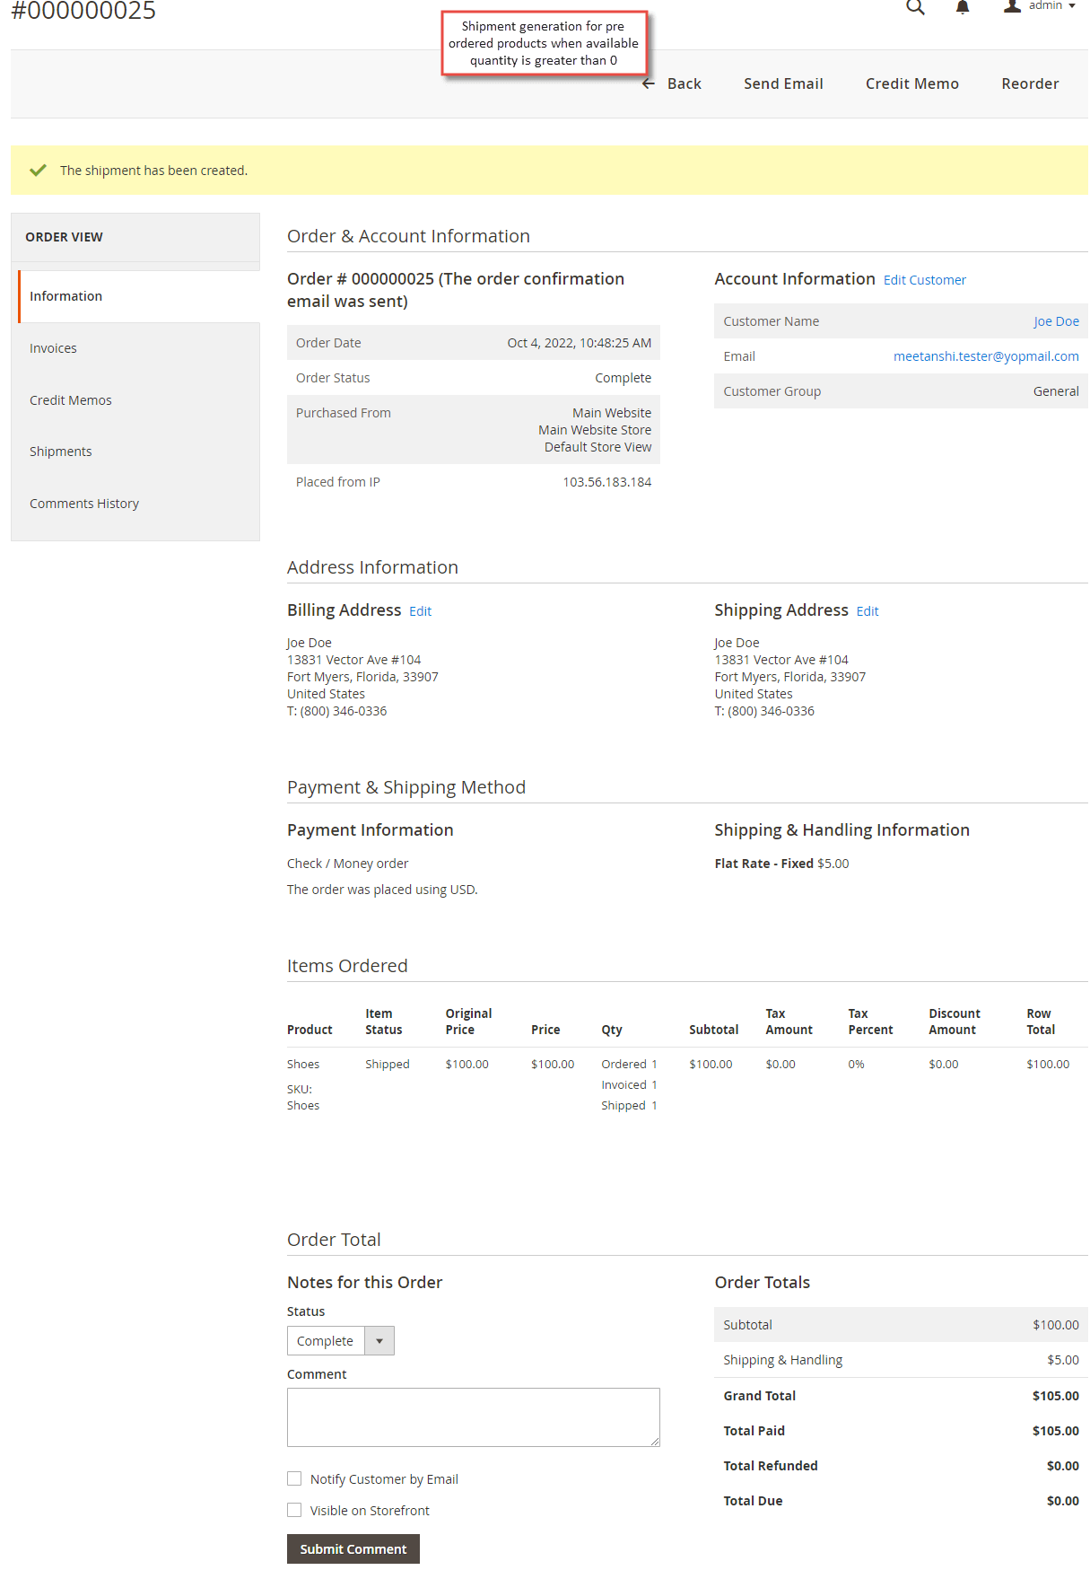The height and width of the screenshot is (1570, 1090).
Task: Open notifications with the bell icon
Action: [x=963, y=6]
